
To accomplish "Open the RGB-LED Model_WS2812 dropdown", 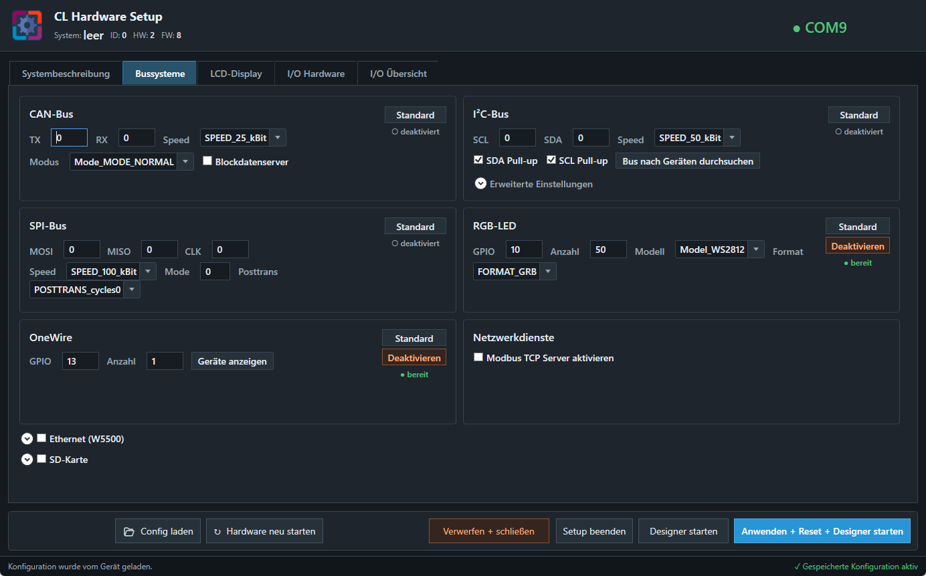I will 720,250.
